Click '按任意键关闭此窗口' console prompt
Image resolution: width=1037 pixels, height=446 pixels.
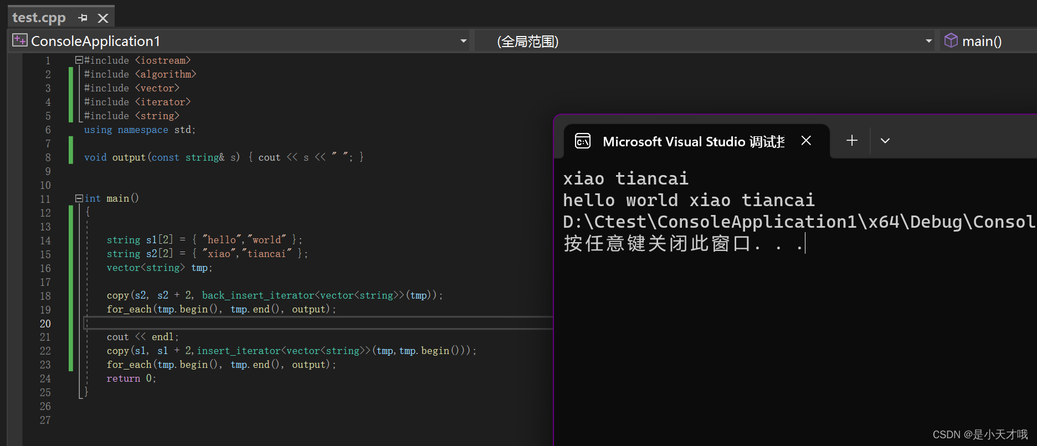click(684, 243)
